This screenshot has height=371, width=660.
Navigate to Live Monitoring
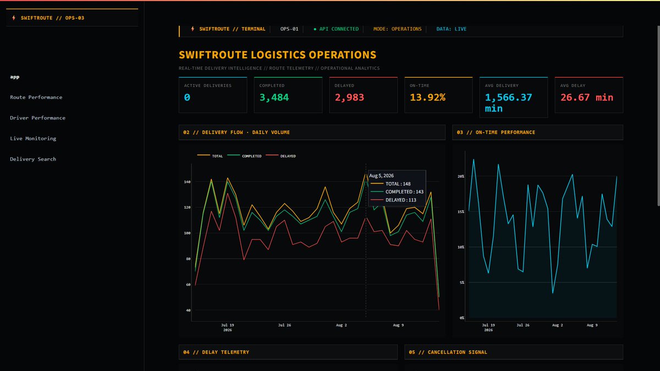(33, 139)
